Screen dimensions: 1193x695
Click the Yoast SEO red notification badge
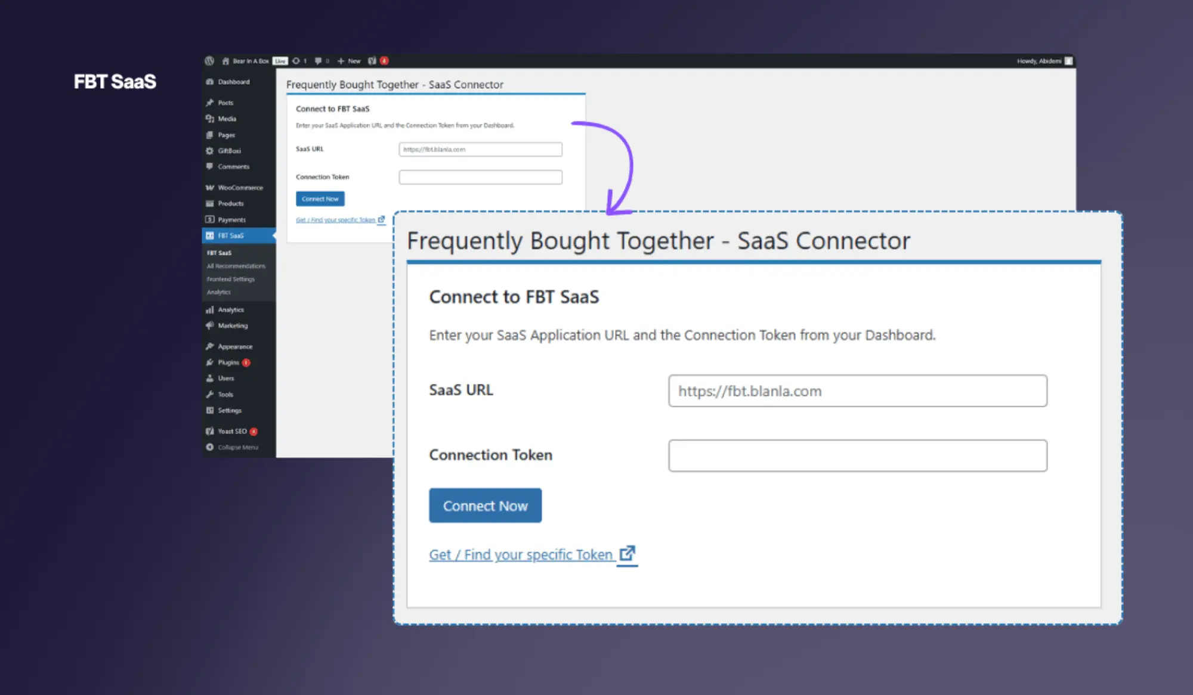[253, 431]
